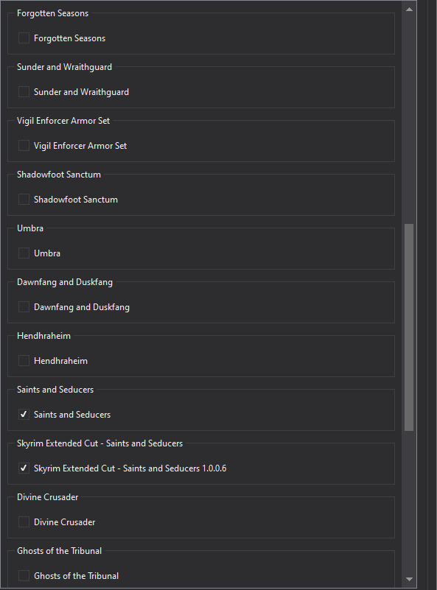Tick the Sunder and Wraithguard checkbox
Viewport: 437px width, 590px height.
[24, 92]
